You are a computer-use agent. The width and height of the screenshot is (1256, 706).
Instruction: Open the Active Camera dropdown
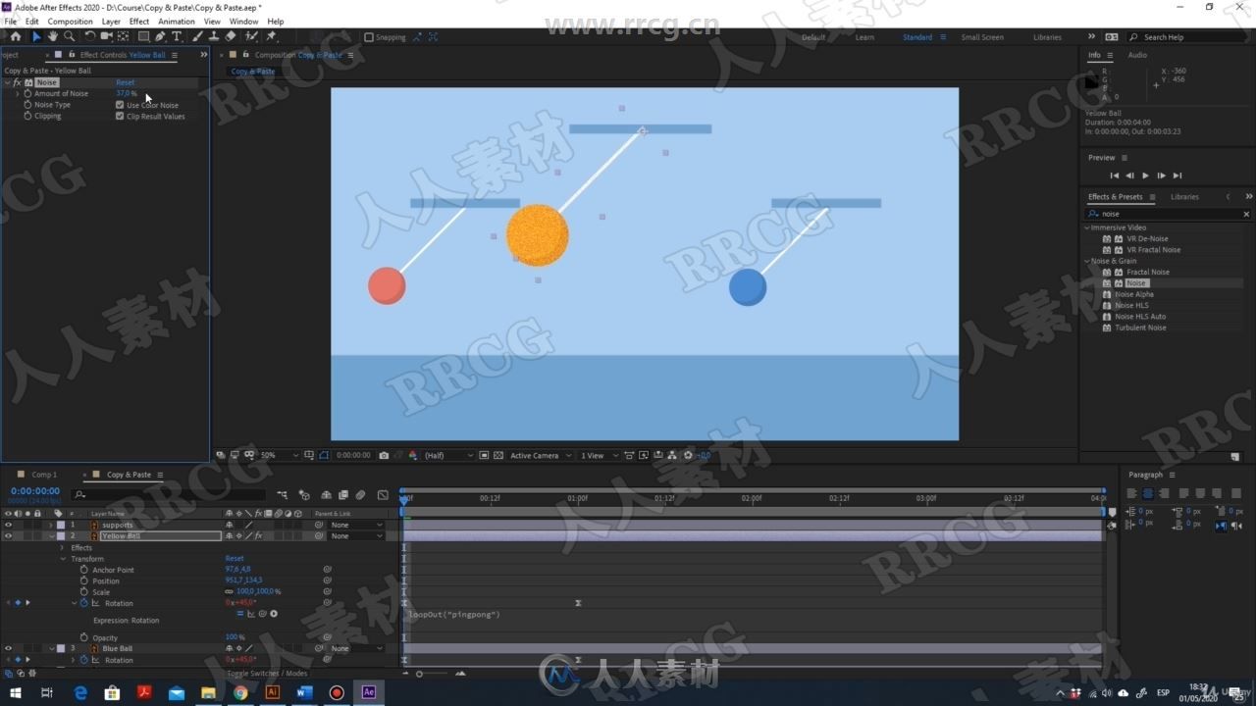point(540,455)
